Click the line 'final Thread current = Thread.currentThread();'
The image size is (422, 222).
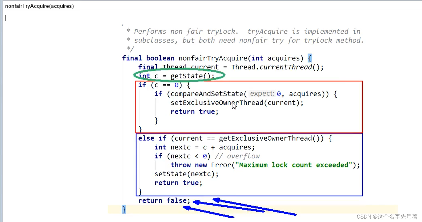click(231, 67)
